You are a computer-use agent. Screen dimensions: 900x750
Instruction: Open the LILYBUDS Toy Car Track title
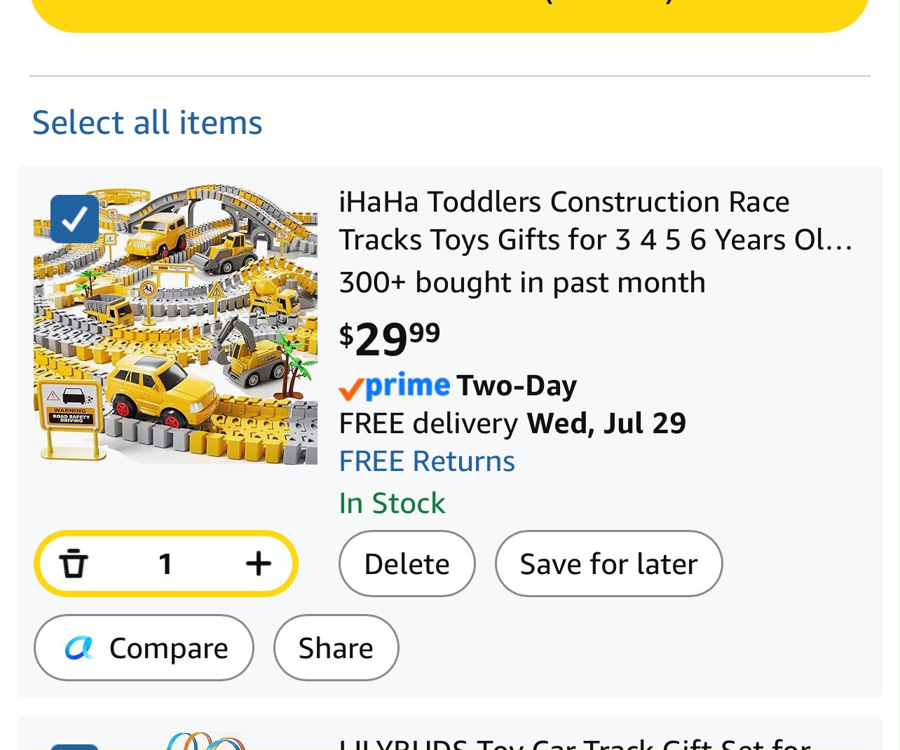(575, 743)
